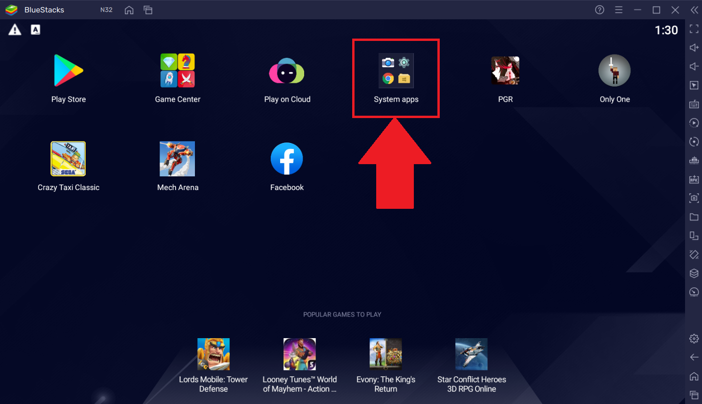This screenshot has height=404, width=702.
Task: Select Evony: The King's Return thumbnail
Action: pyautogui.click(x=386, y=354)
